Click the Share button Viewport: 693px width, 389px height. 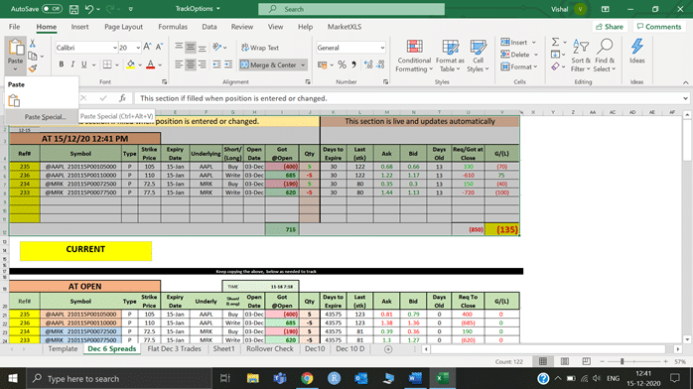tap(610, 27)
